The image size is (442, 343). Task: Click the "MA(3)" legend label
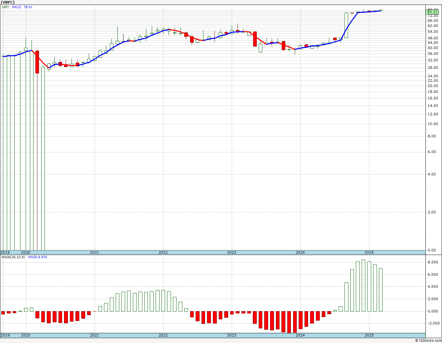point(16,7)
